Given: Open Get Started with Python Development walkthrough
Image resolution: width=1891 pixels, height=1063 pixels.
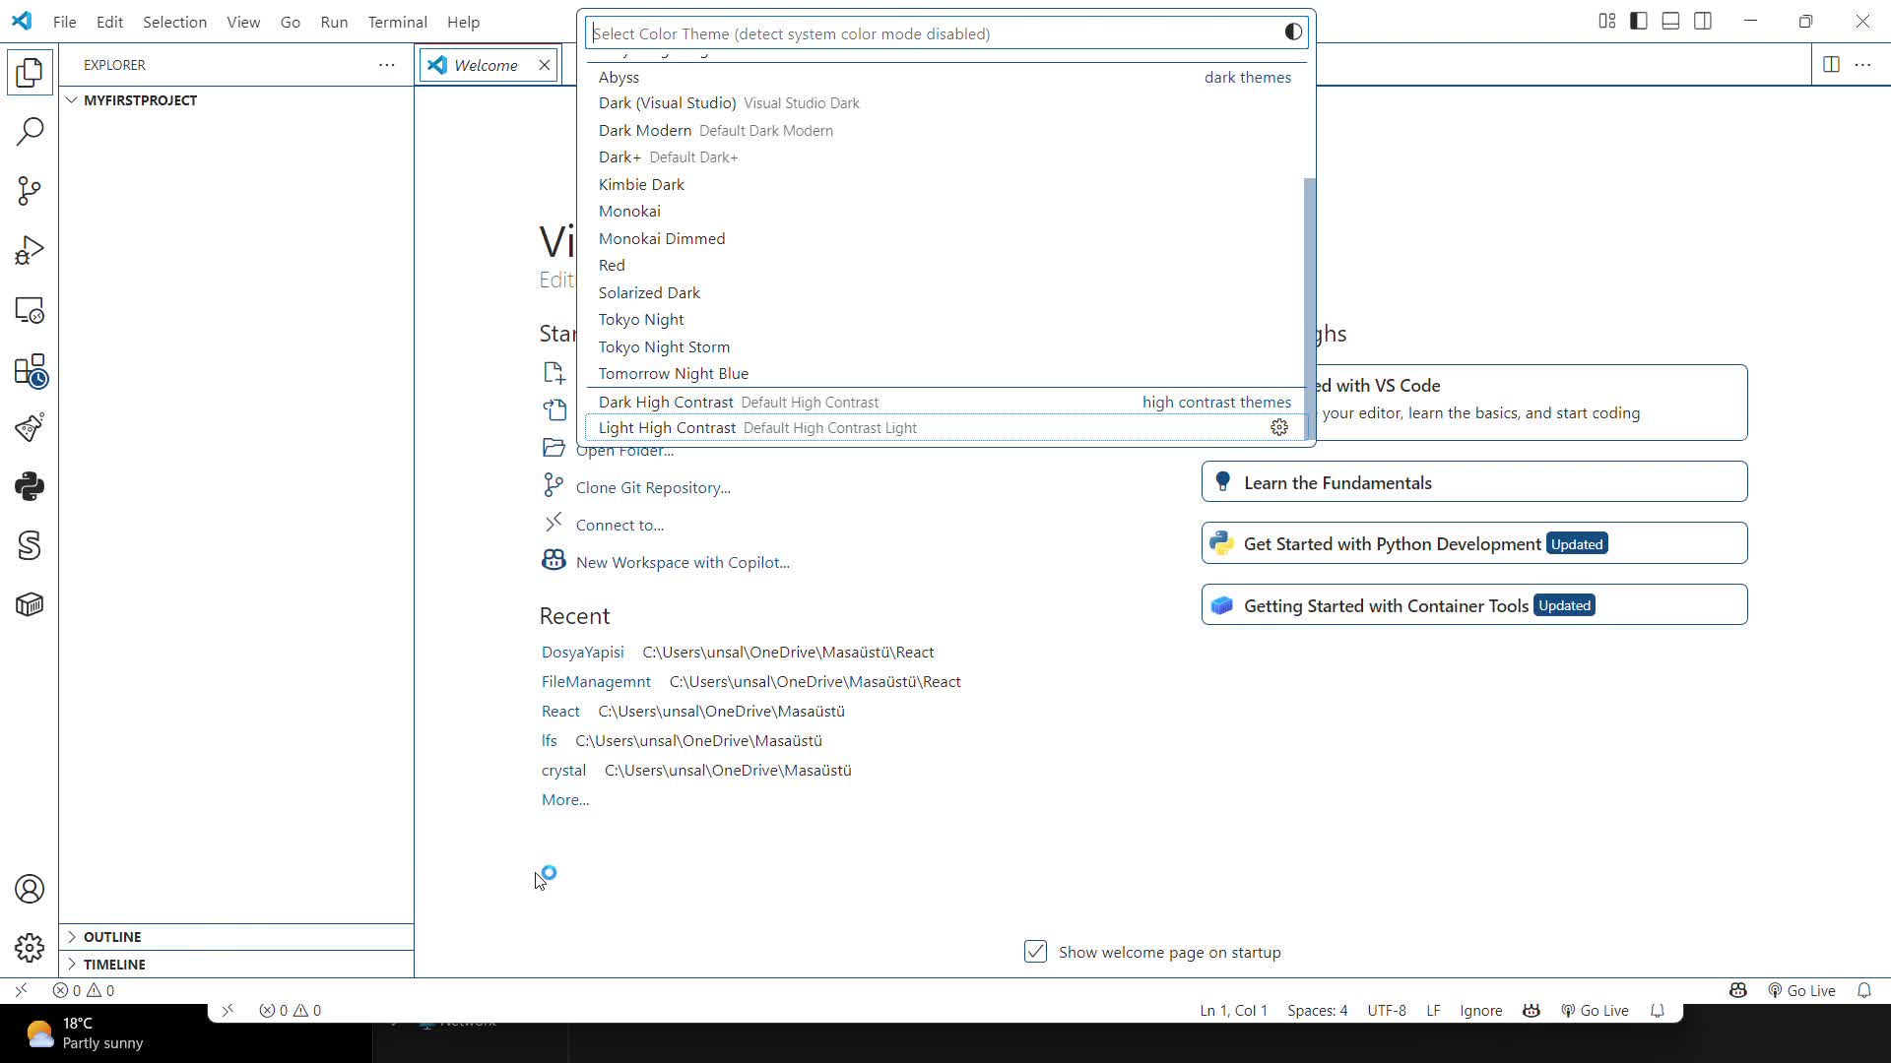Looking at the screenshot, I should [x=1474, y=543].
